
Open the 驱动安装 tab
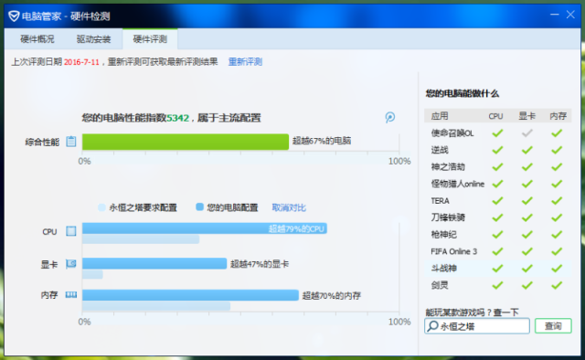[93, 39]
